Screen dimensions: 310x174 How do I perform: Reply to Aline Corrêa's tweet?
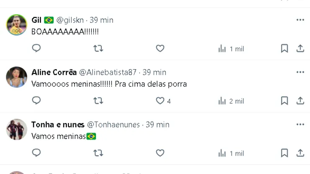(x=36, y=101)
